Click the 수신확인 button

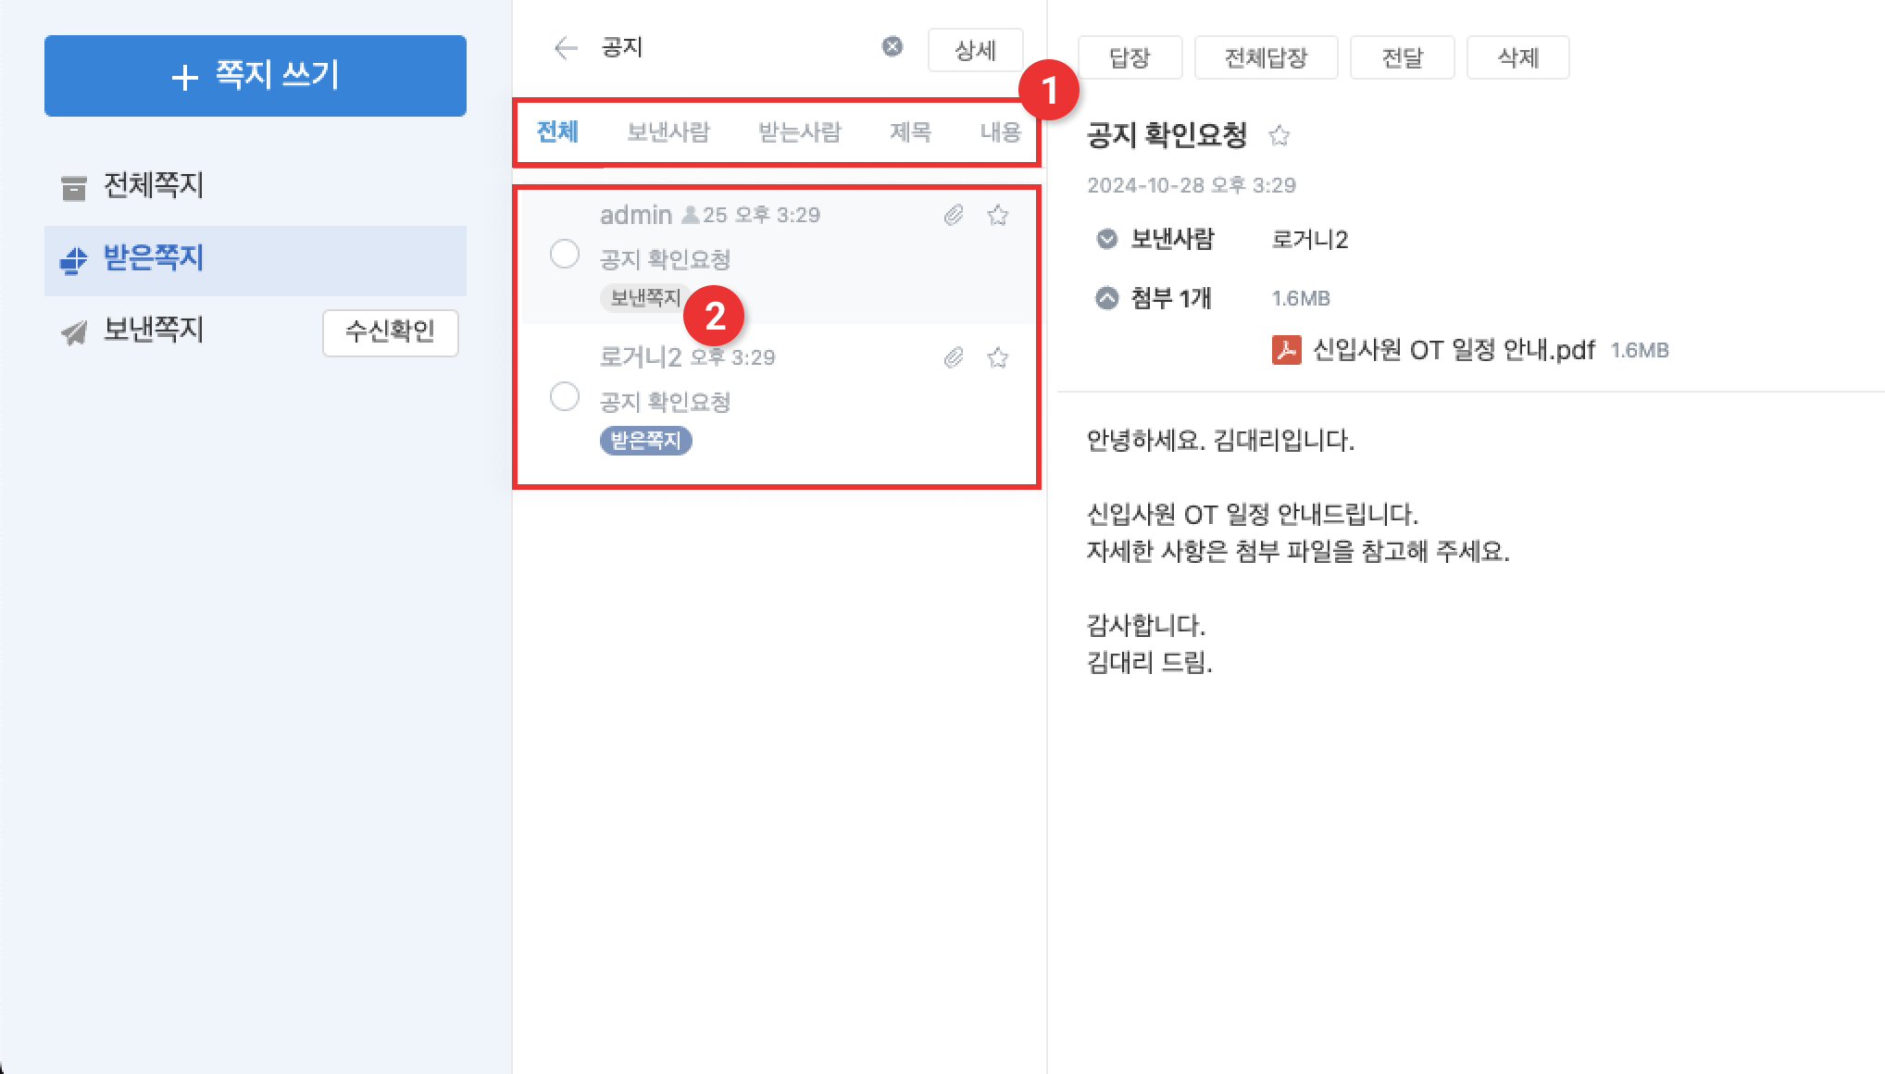click(x=390, y=331)
